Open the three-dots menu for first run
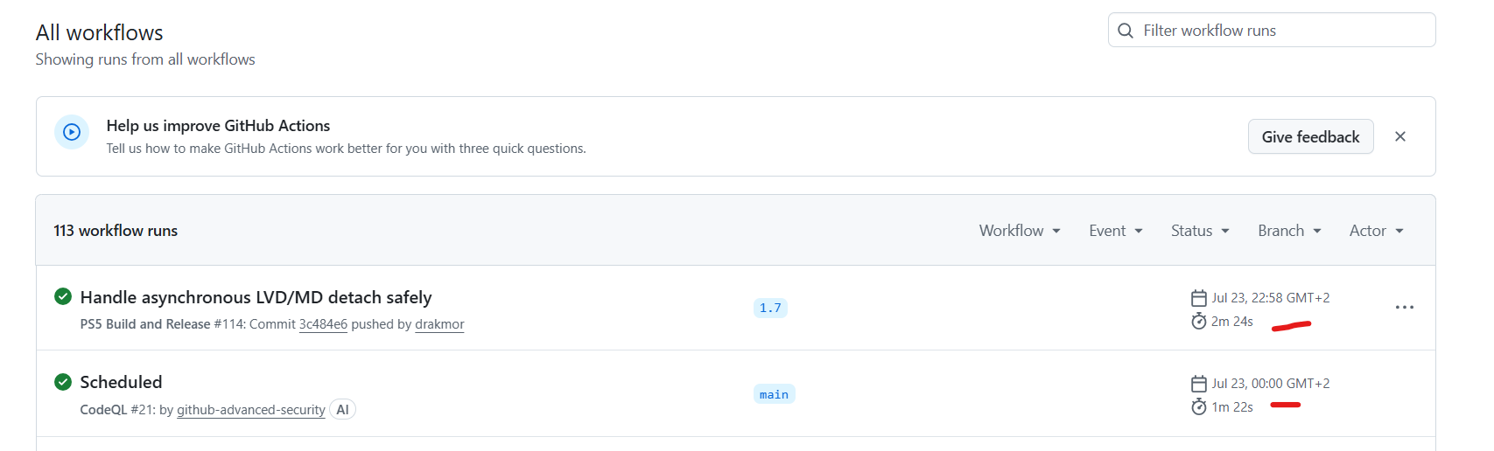The height and width of the screenshot is (451, 1494). pyautogui.click(x=1405, y=308)
